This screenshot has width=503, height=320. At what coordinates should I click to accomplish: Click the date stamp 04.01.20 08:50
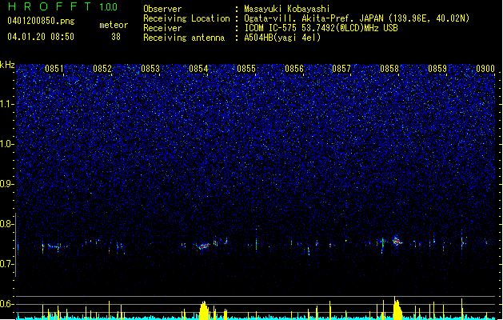click(41, 37)
